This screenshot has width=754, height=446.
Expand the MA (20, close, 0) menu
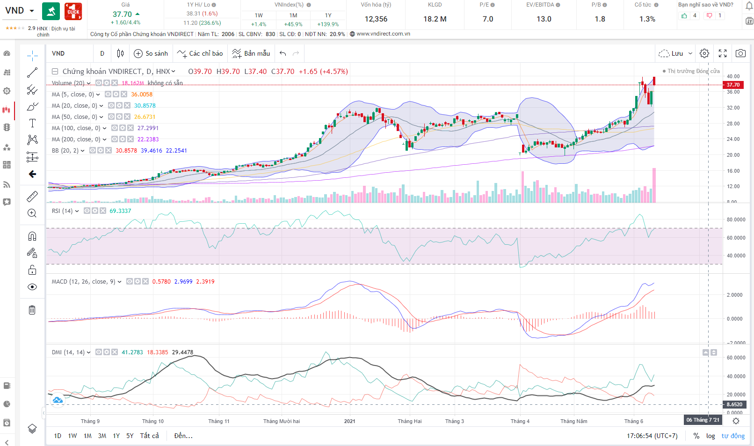click(101, 106)
